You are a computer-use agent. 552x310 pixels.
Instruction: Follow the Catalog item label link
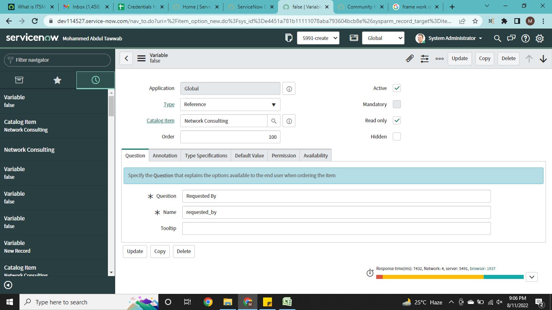pos(160,121)
